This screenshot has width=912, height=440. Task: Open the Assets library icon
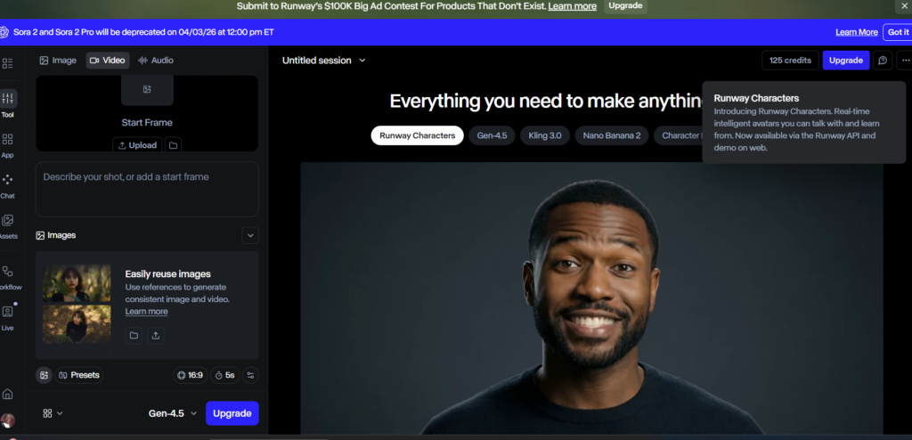8,221
